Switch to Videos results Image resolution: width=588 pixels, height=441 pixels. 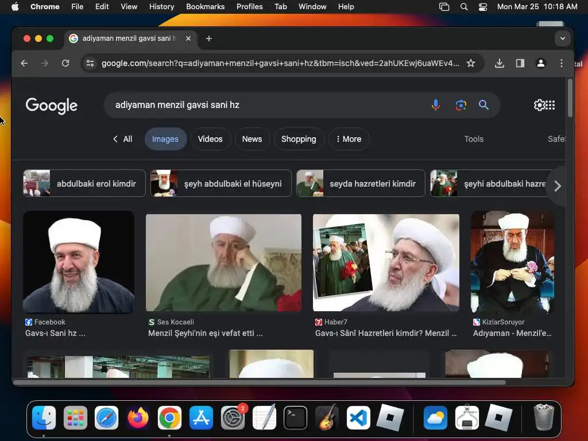tap(210, 139)
